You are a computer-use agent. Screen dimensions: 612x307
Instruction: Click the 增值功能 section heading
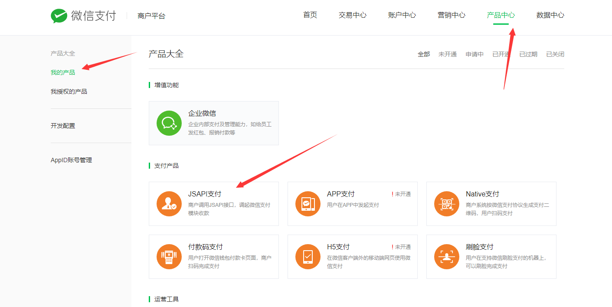(167, 85)
